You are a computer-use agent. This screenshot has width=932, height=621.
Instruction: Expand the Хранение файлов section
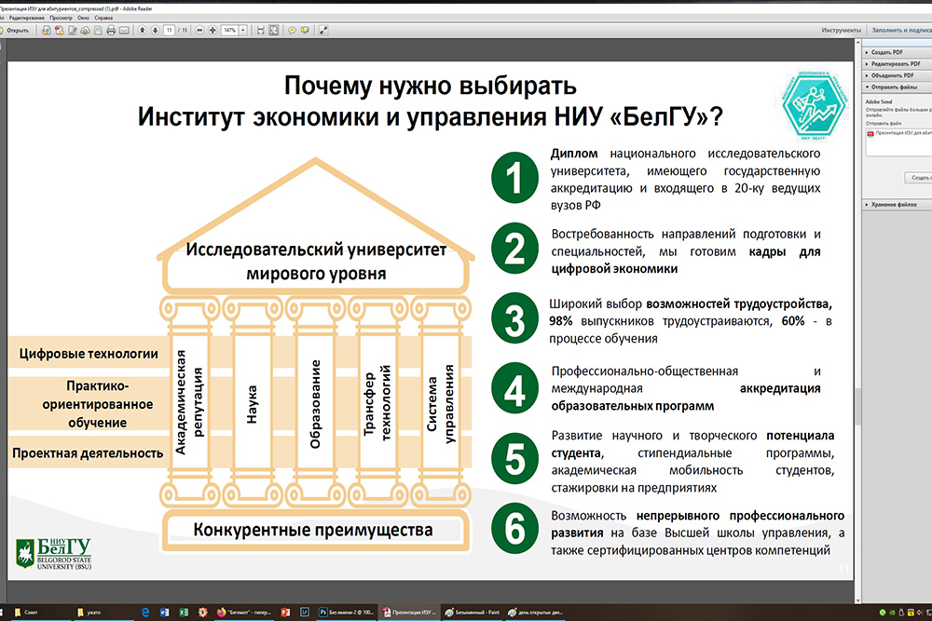890,204
